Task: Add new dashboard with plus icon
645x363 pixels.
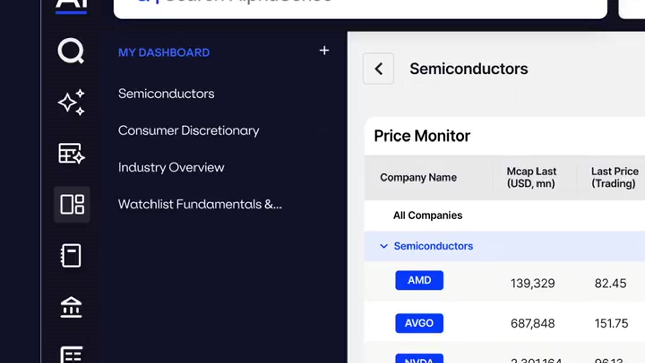Action: 324,51
